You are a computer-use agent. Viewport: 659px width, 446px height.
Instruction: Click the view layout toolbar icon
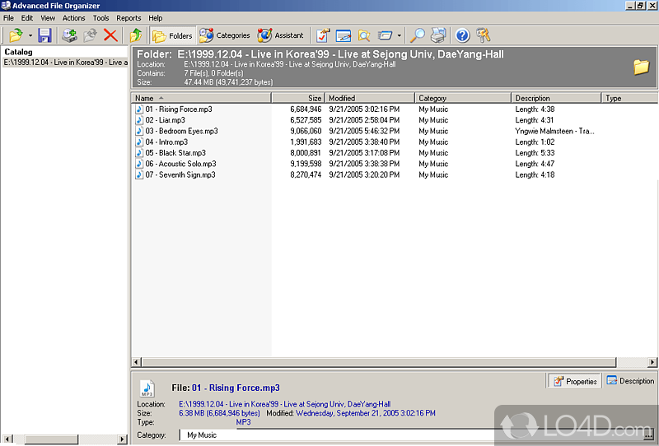(x=385, y=35)
